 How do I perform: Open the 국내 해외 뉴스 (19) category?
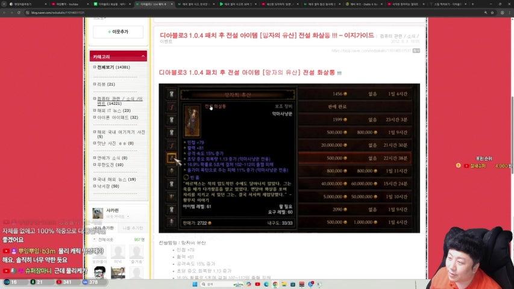coord(116,179)
